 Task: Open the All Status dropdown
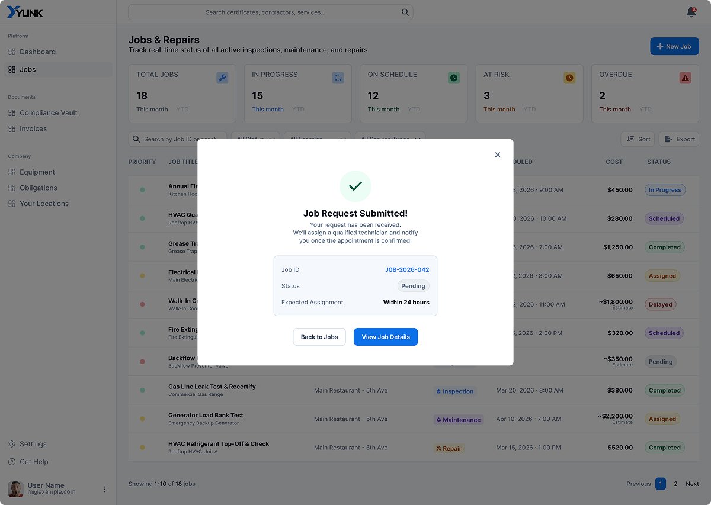[255, 139]
